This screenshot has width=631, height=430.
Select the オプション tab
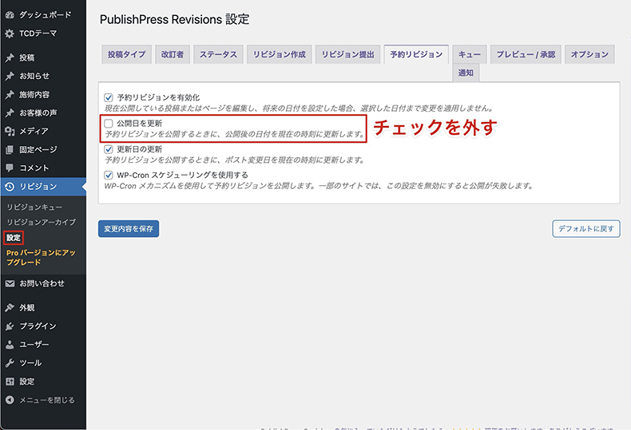click(x=589, y=54)
